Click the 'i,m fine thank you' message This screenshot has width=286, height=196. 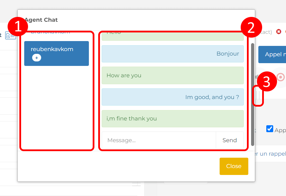pyautogui.click(x=173, y=119)
